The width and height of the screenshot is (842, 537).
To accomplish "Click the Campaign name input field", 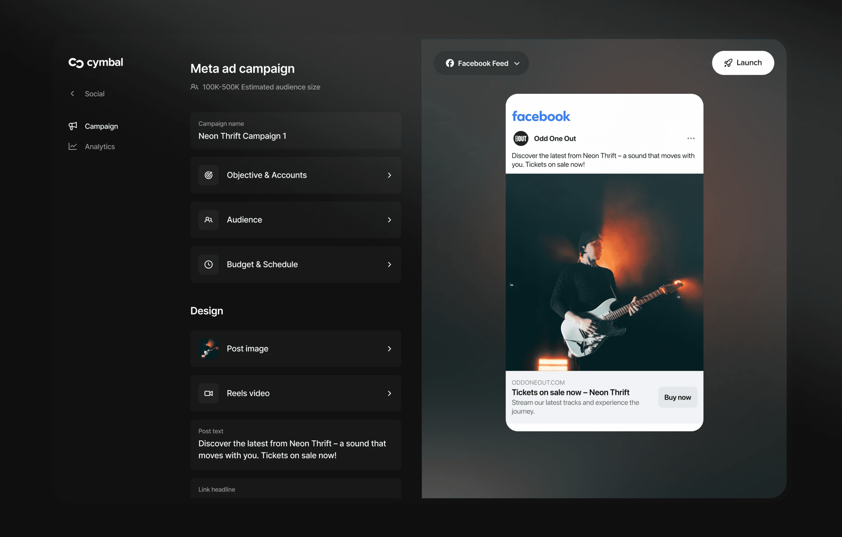I will (x=296, y=136).
